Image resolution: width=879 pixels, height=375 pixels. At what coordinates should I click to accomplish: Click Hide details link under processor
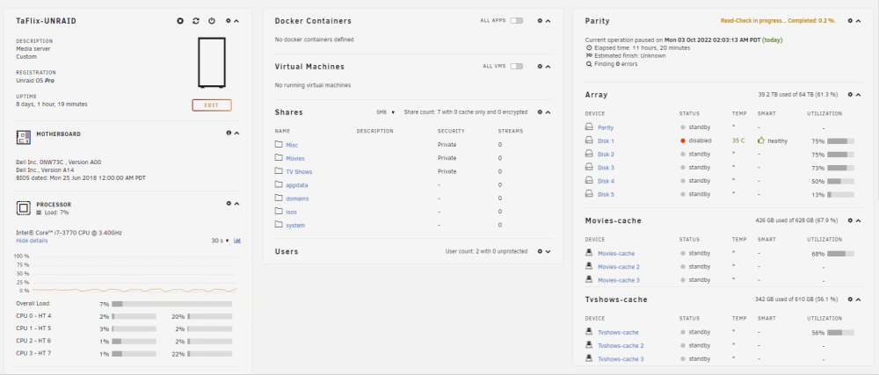(x=32, y=241)
